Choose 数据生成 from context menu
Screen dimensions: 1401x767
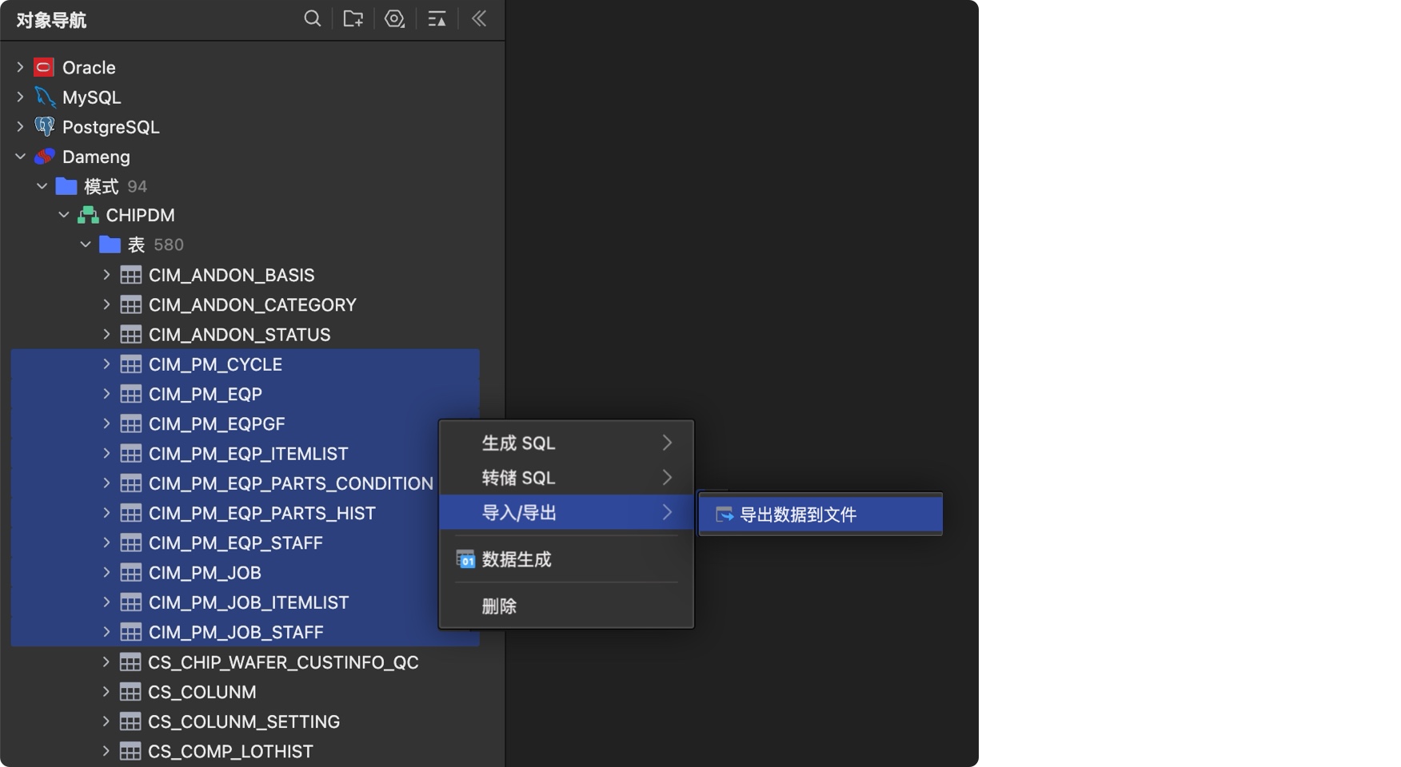(x=566, y=559)
